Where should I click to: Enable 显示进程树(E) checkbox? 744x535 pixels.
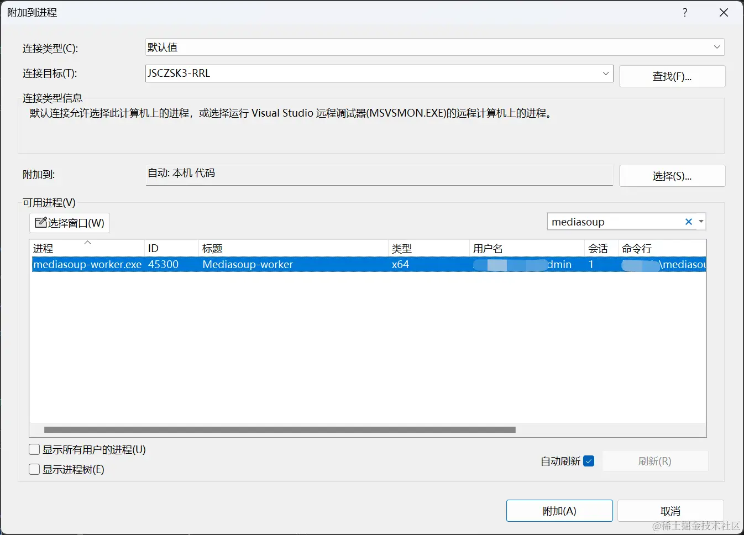(x=34, y=469)
